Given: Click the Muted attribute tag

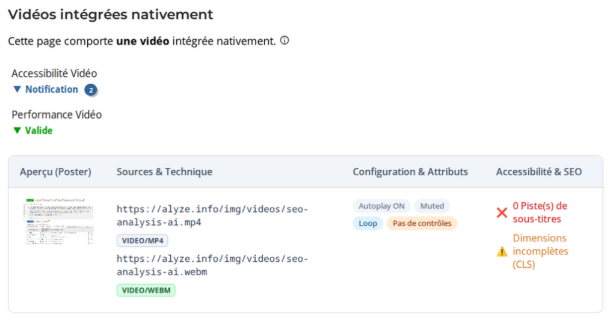Looking at the screenshot, I should point(432,206).
